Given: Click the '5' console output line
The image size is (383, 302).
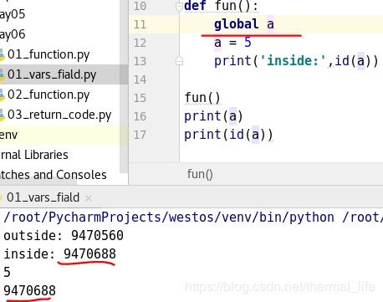Looking at the screenshot, I should coord(7,272).
